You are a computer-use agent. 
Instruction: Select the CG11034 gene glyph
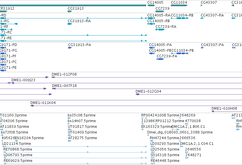pos(179,5)
